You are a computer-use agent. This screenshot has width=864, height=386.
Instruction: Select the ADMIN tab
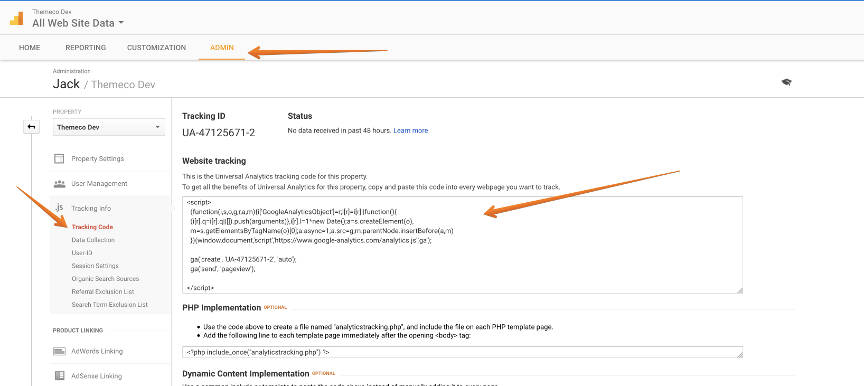[x=222, y=48]
